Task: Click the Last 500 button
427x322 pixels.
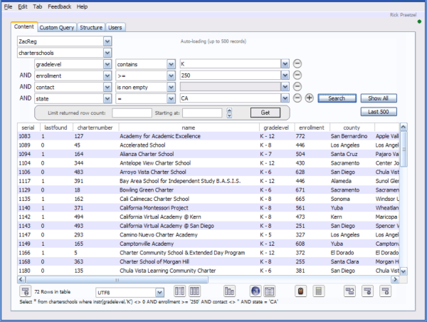Action: point(378,112)
